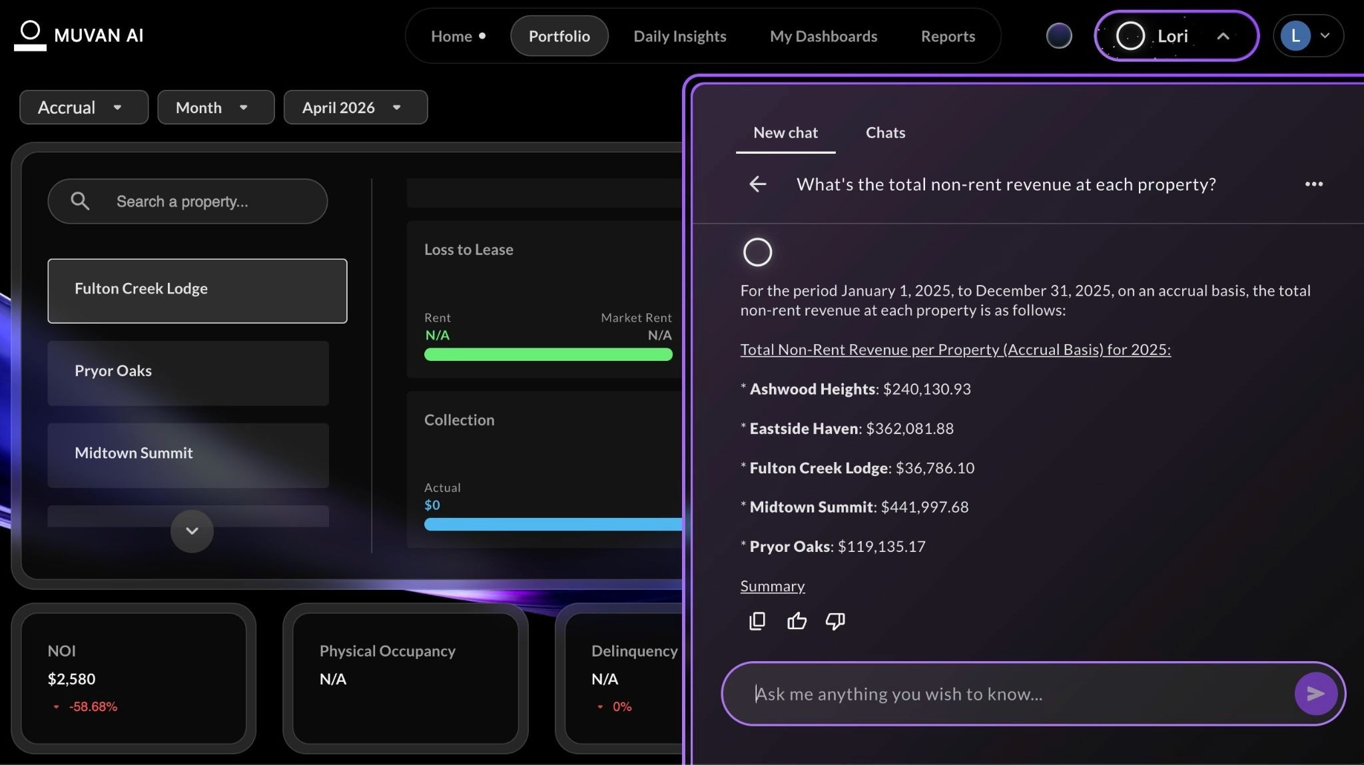
Task: Click the green Loss to Lease bar
Action: point(547,354)
